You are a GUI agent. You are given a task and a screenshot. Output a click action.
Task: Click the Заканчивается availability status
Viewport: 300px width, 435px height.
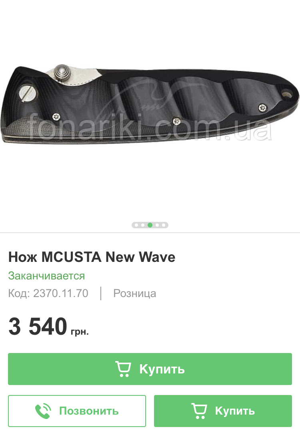click(x=47, y=276)
